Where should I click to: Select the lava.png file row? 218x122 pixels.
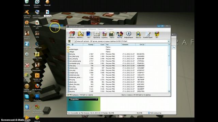coord(106,87)
